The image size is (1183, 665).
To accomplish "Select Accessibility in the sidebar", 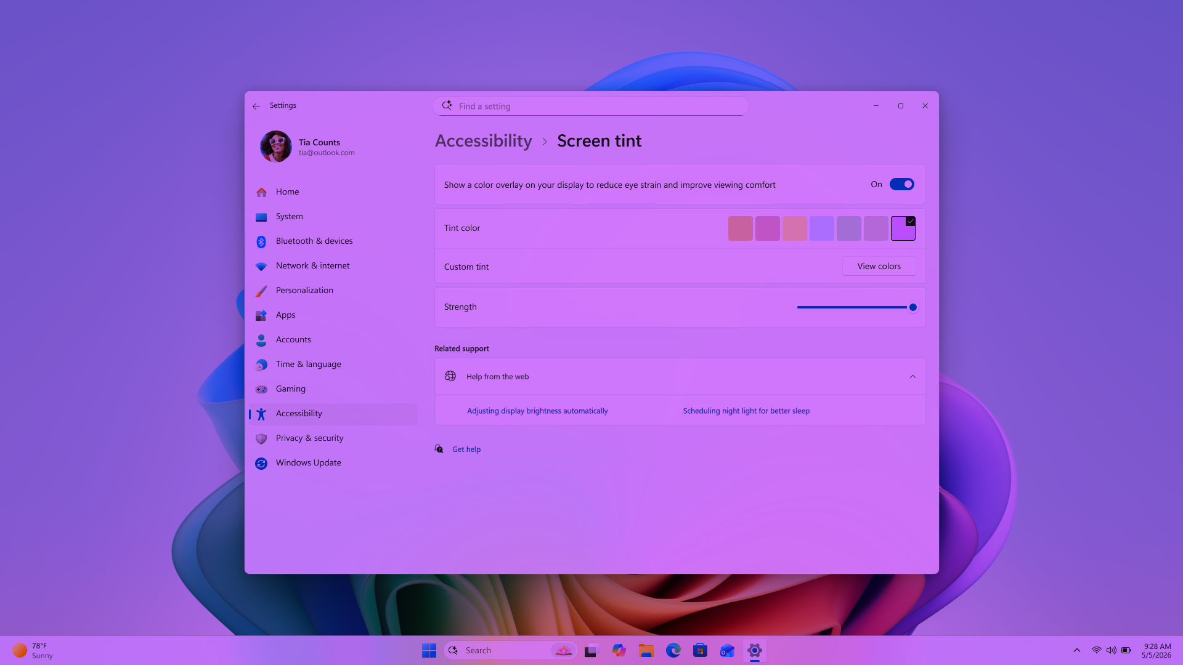I will pos(333,414).
